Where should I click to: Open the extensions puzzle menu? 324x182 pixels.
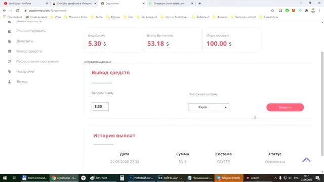pos(306,11)
